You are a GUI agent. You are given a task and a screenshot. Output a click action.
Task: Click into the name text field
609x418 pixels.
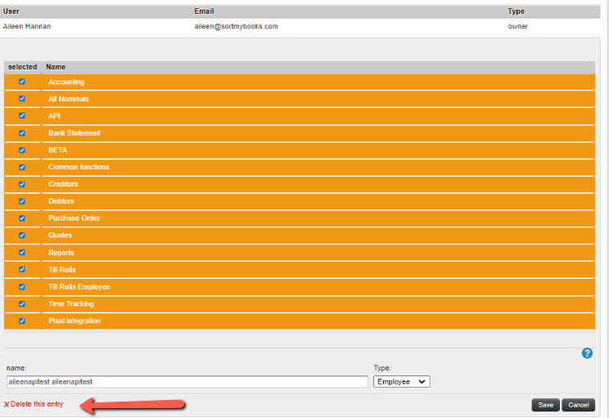pyautogui.click(x=187, y=382)
